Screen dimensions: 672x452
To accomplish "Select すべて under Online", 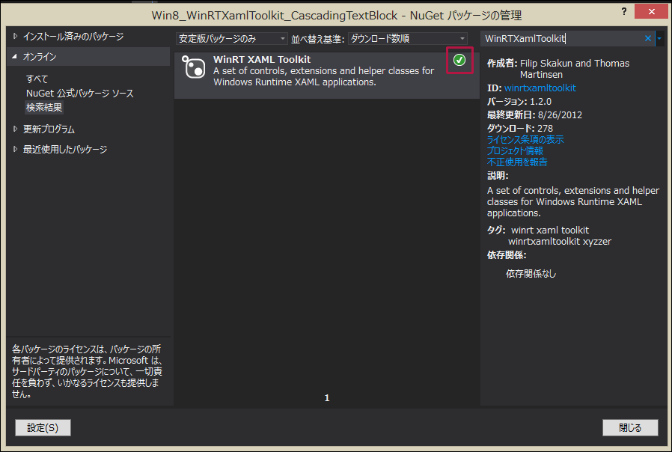I will pyautogui.click(x=37, y=79).
